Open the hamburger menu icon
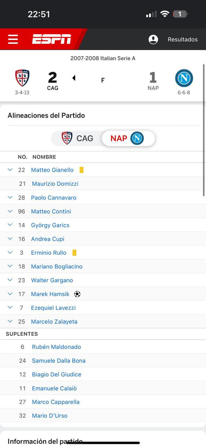Image resolution: width=206 pixels, height=448 pixels. (x=13, y=39)
